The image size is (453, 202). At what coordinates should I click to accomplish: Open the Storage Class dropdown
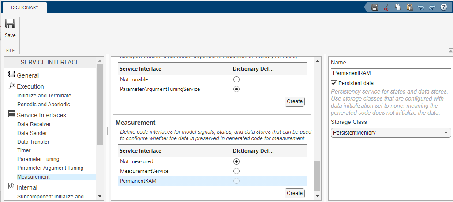click(x=391, y=132)
